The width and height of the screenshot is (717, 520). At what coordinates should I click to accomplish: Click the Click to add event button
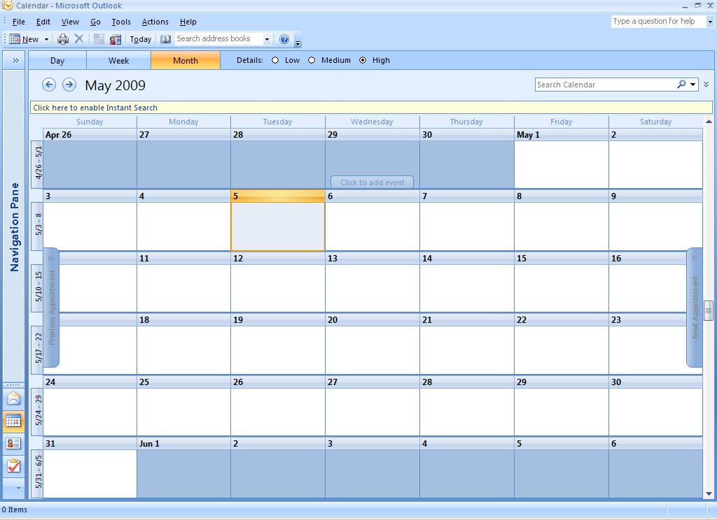pos(373,182)
